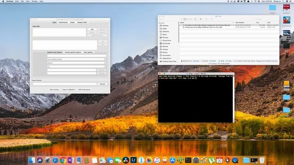Open the forced flag dropdown showing no

pyautogui.click(x=77, y=66)
